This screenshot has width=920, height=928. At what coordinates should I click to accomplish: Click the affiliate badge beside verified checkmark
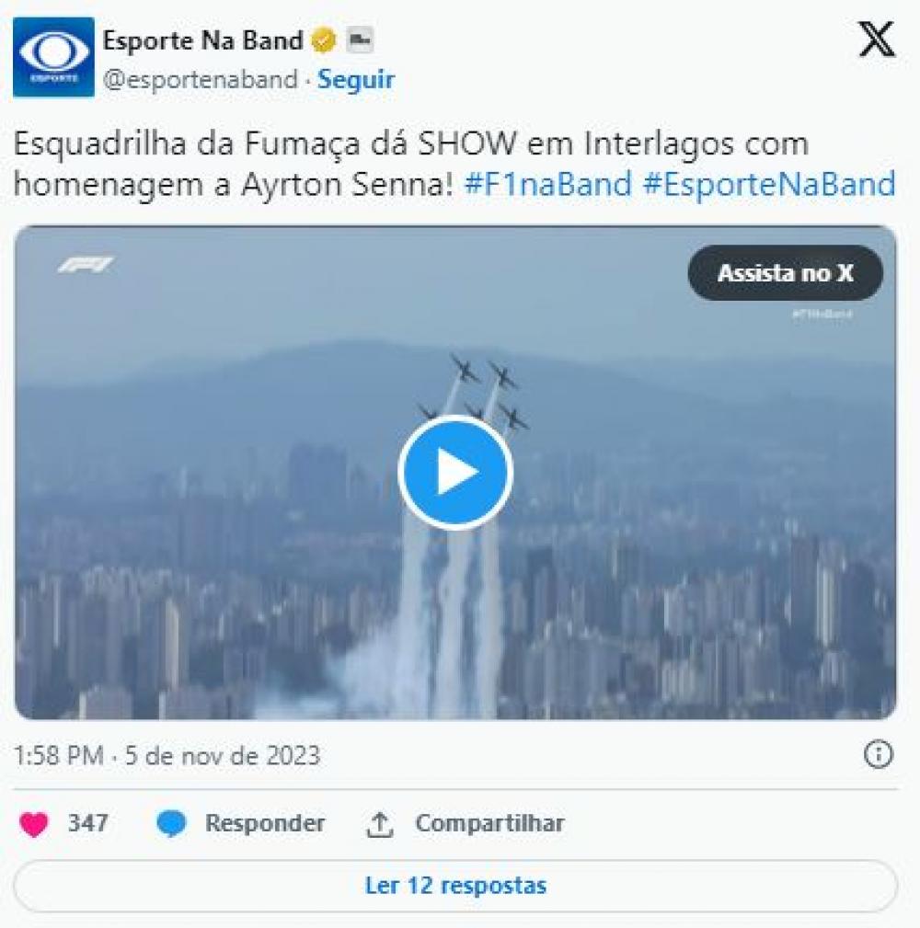point(360,40)
